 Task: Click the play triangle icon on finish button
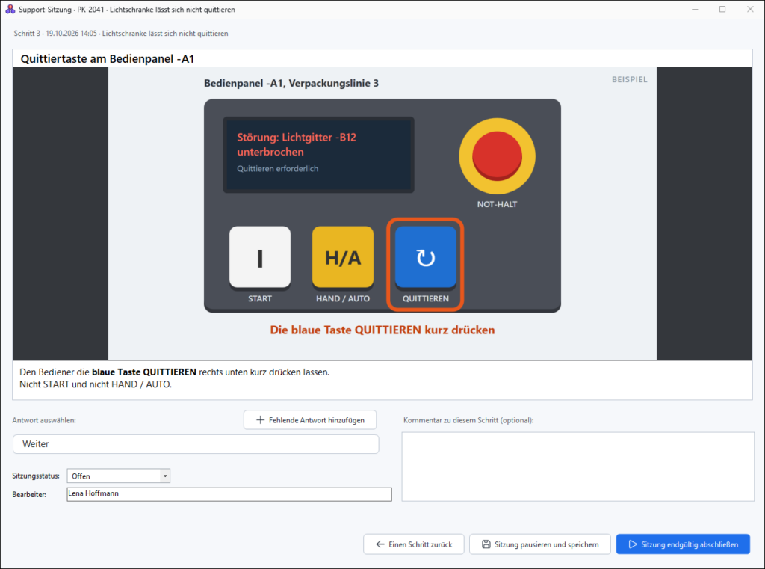pos(633,544)
